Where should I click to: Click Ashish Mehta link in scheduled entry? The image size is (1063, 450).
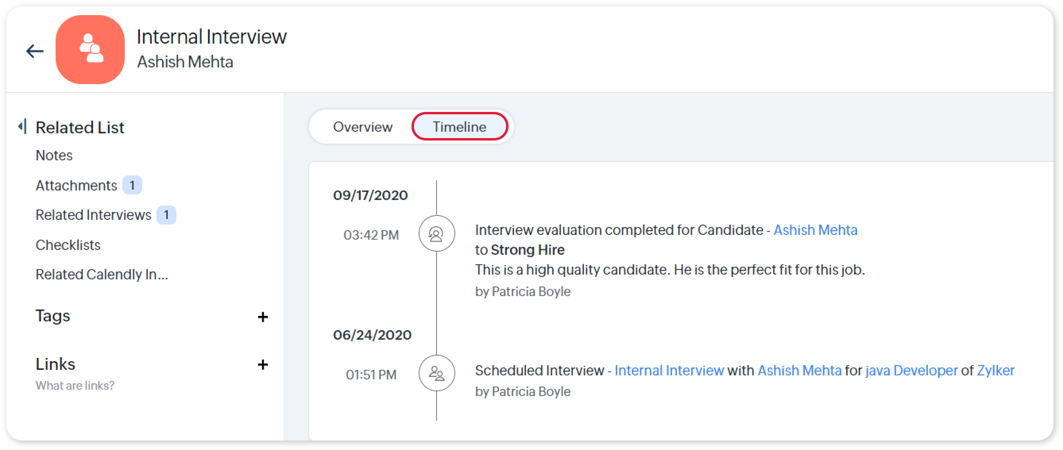tap(799, 371)
